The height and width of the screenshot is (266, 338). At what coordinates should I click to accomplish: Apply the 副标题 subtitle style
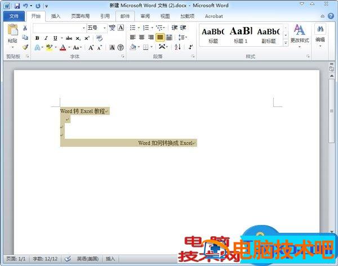269,35
